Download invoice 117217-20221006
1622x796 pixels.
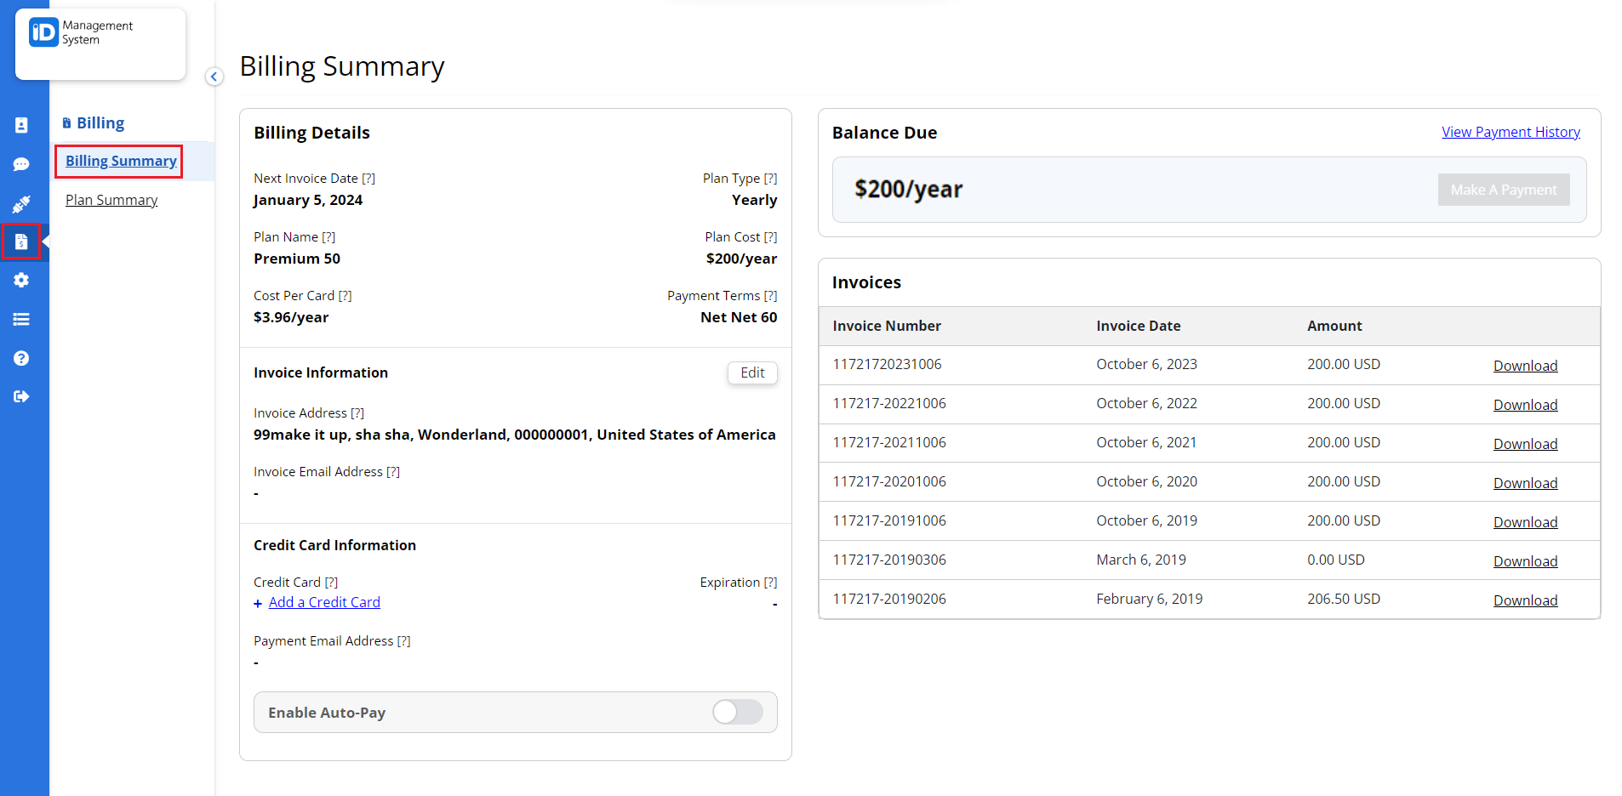click(x=1525, y=405)
